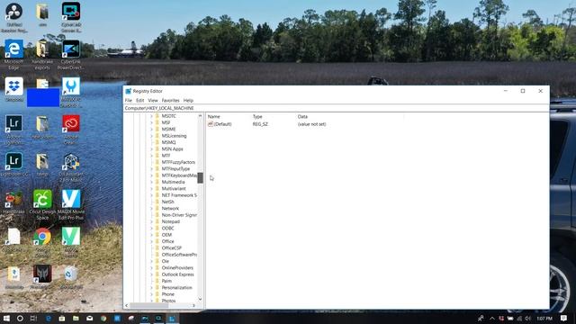The width and height of the screenshot is (576, 324).
Task: Show hidden system tray icons
Action: [492, 318]
